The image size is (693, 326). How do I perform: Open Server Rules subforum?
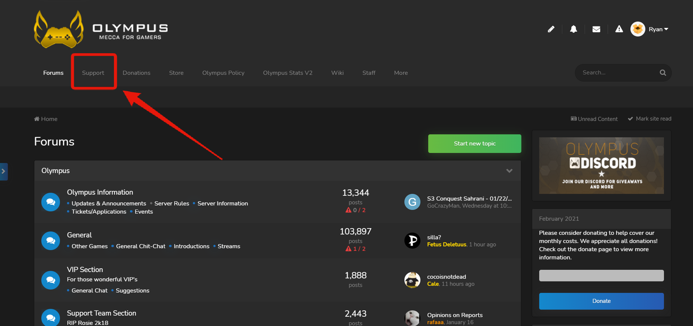(x=172, y=204)
